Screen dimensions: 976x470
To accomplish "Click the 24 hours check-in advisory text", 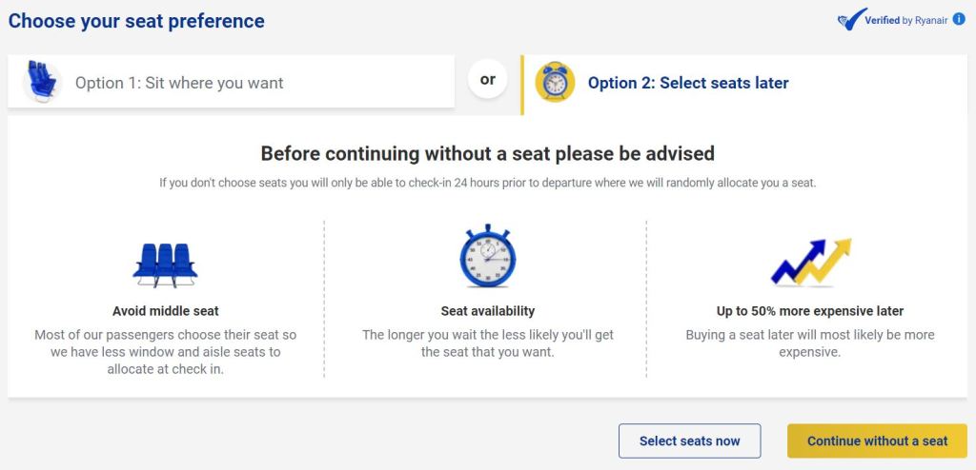I will pyautogui.click(x=487, y=183).
